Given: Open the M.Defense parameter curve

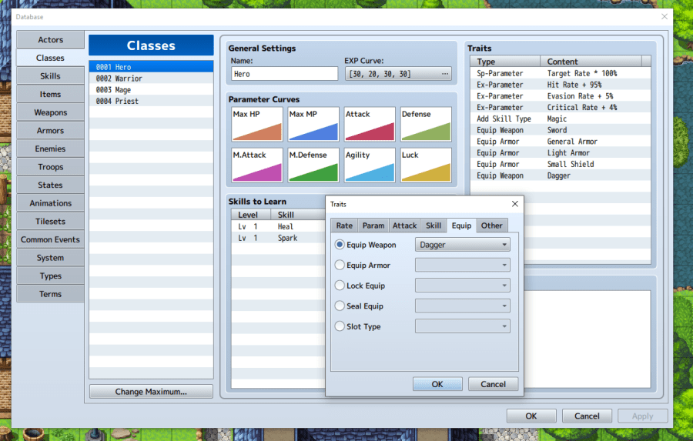Looking at the screenshot, I should tap(313, 165).
